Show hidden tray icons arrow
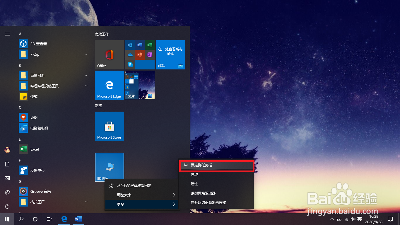 332,219
